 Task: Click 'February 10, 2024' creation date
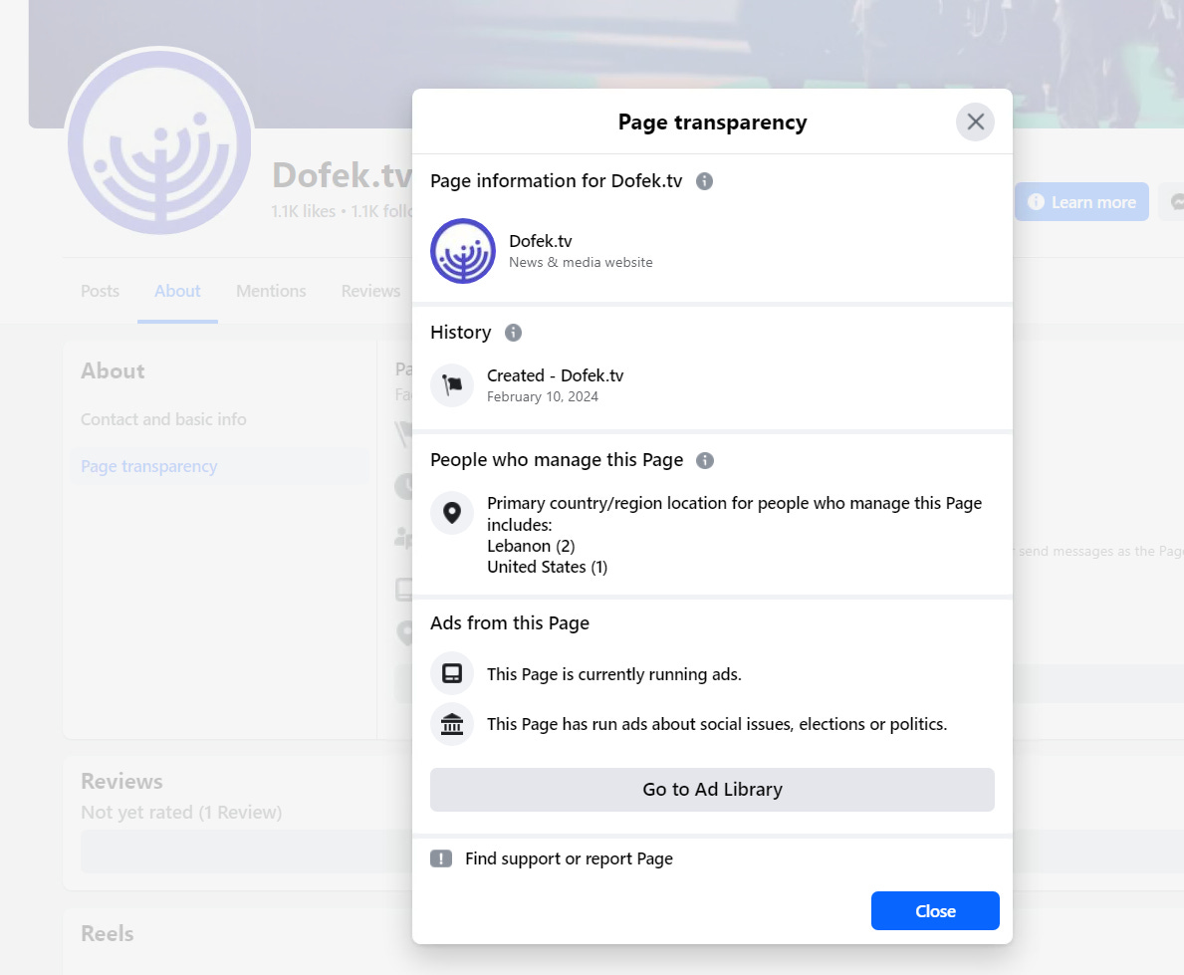pyautogui.click(x=542, y=396)
